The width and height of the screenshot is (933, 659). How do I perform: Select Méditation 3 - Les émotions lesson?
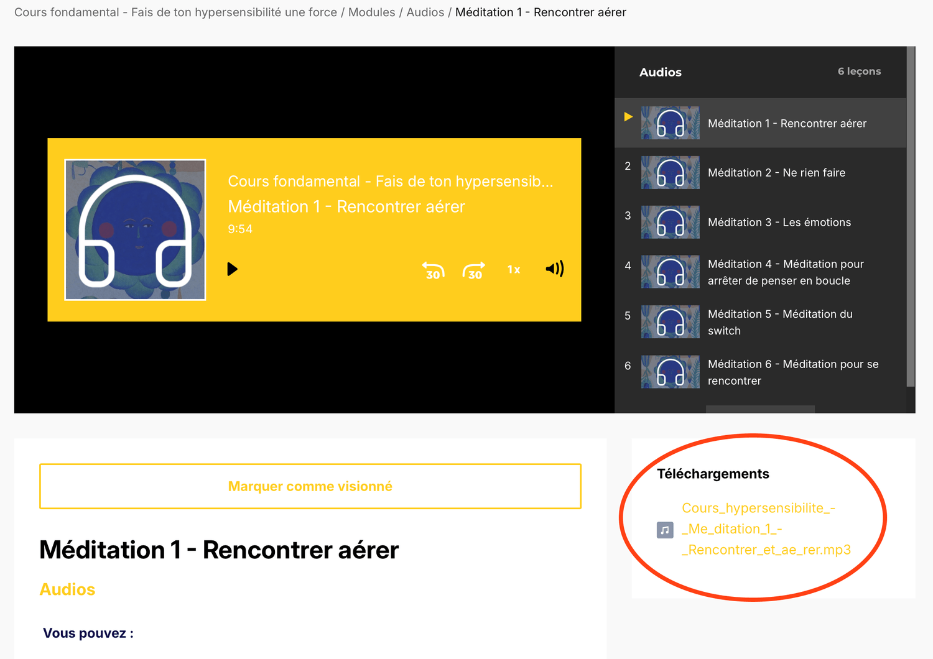point(779,223)
